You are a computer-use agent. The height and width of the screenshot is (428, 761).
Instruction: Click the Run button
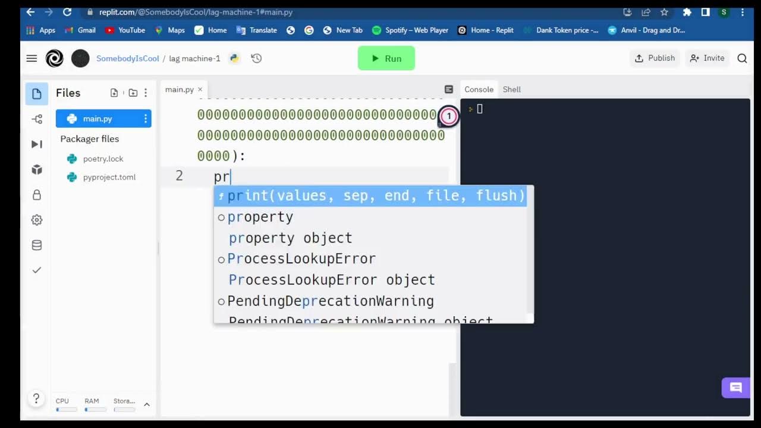(386, 58)
